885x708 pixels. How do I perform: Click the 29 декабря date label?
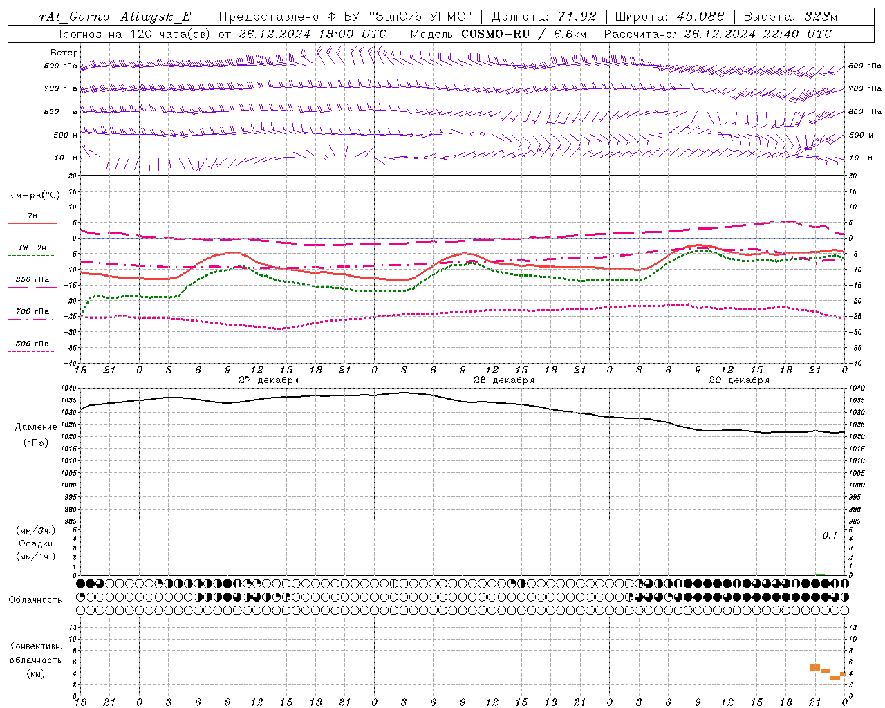pos(739,380)
